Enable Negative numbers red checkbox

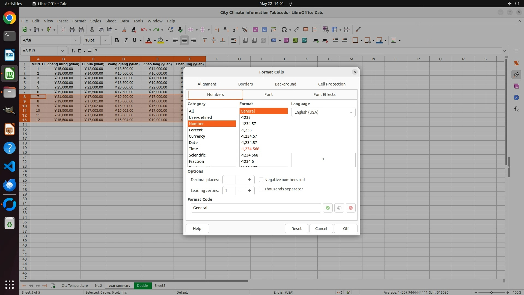(261, 180)
